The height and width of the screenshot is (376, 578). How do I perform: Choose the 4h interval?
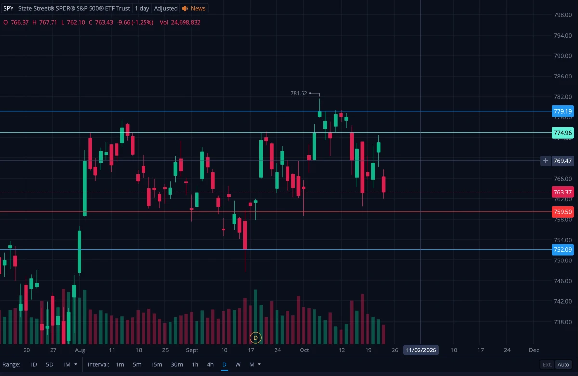(210, 364)
